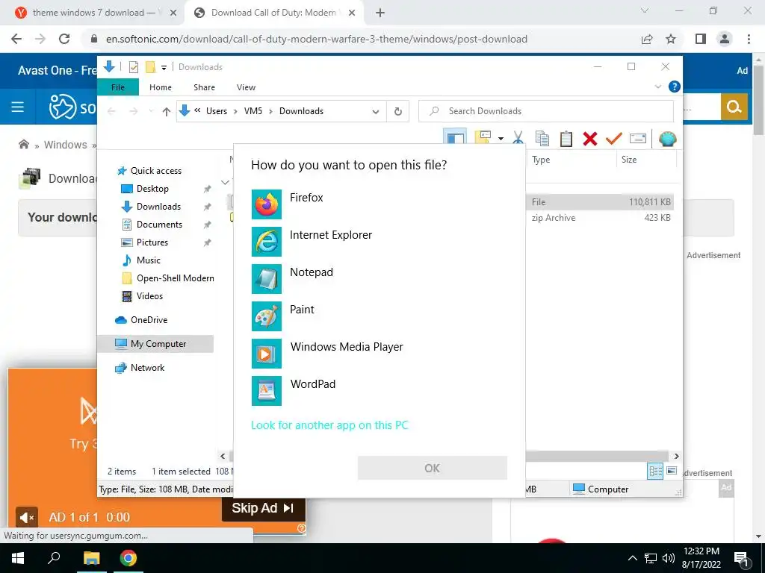Click the Paste clipboard icon in Explorer toolbar

(566, 139)
